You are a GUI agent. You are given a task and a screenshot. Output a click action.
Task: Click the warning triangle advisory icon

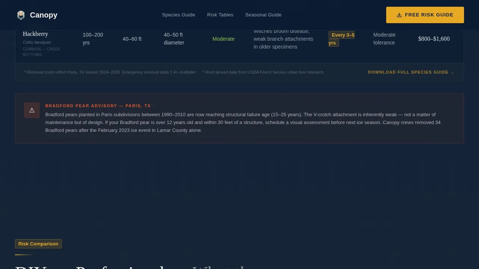pos(32,110)
